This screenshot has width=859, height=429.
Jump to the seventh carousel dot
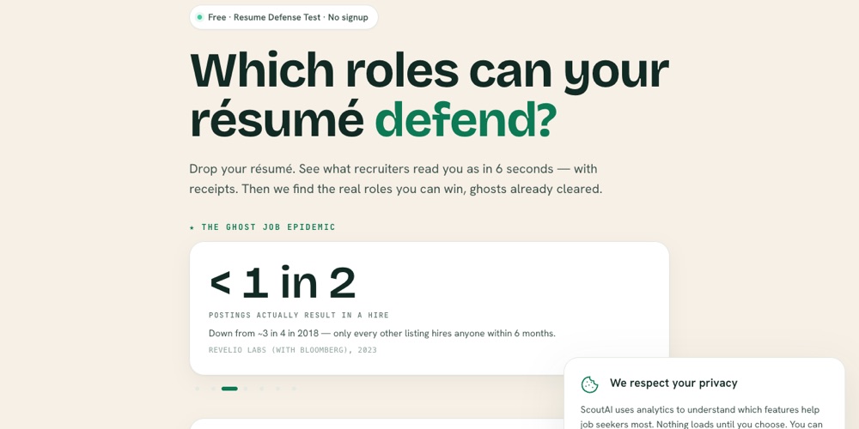pos(294,389)
